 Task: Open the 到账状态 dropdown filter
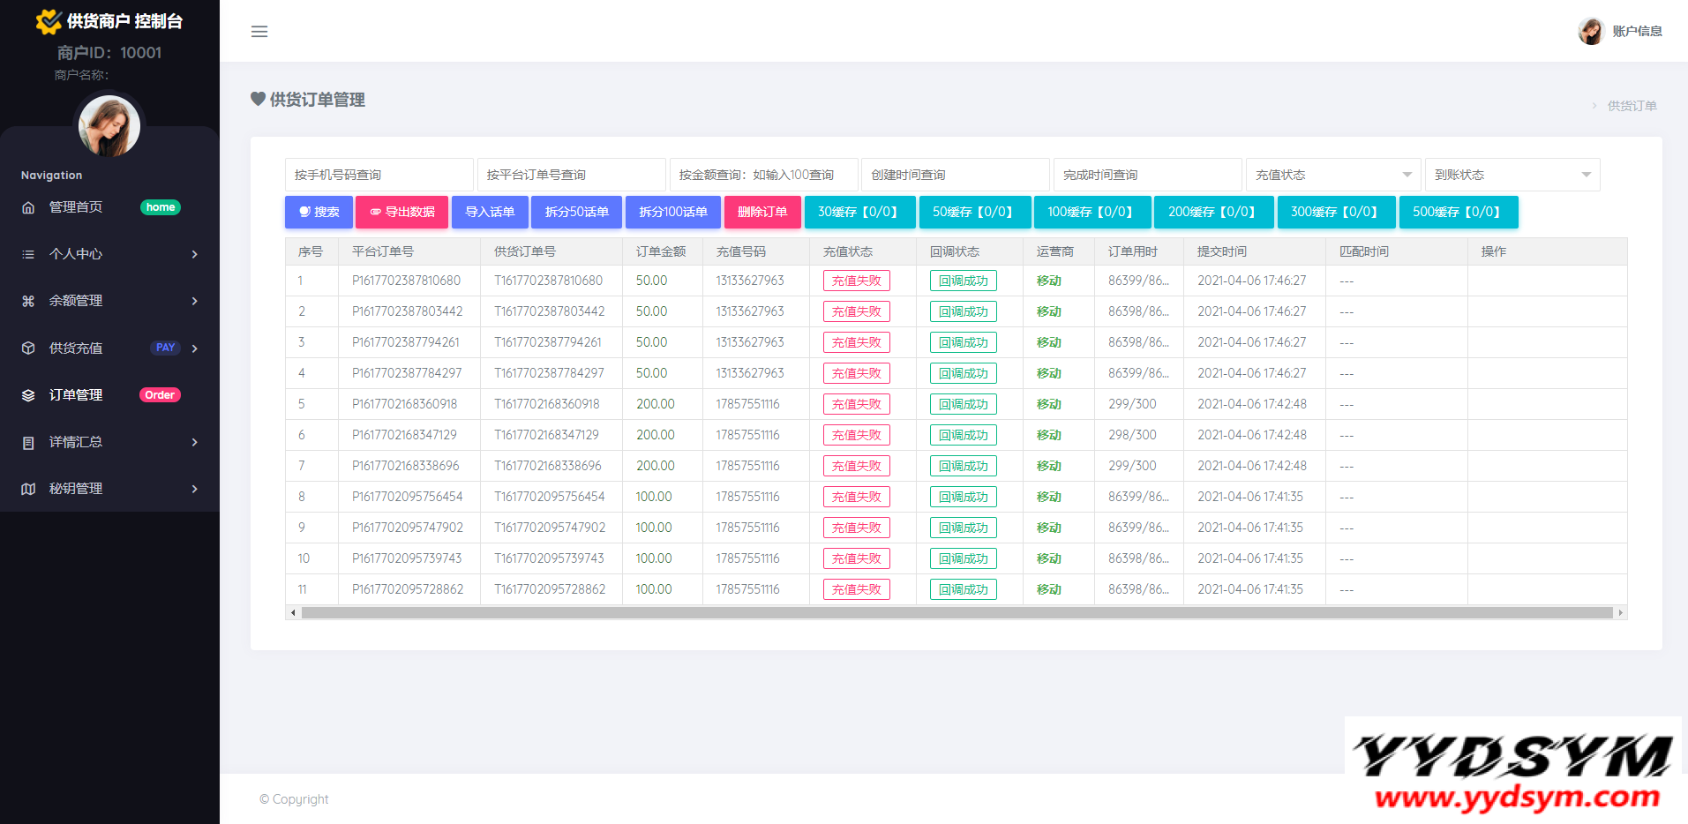1512,175
